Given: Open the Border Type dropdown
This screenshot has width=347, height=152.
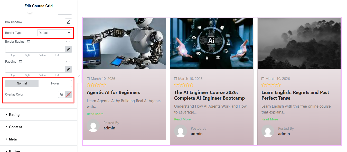Looking at the screenshot, I should coord(55,33).
